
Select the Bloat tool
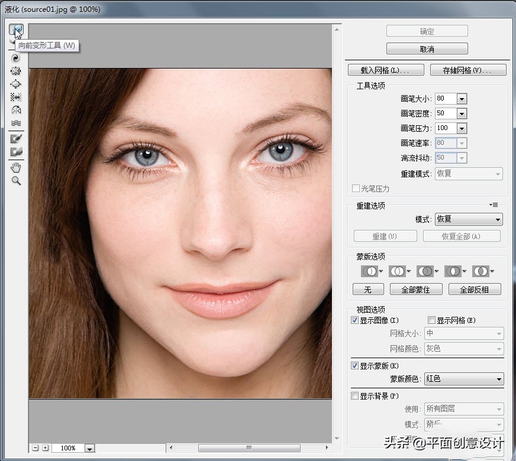click(16, 84)
